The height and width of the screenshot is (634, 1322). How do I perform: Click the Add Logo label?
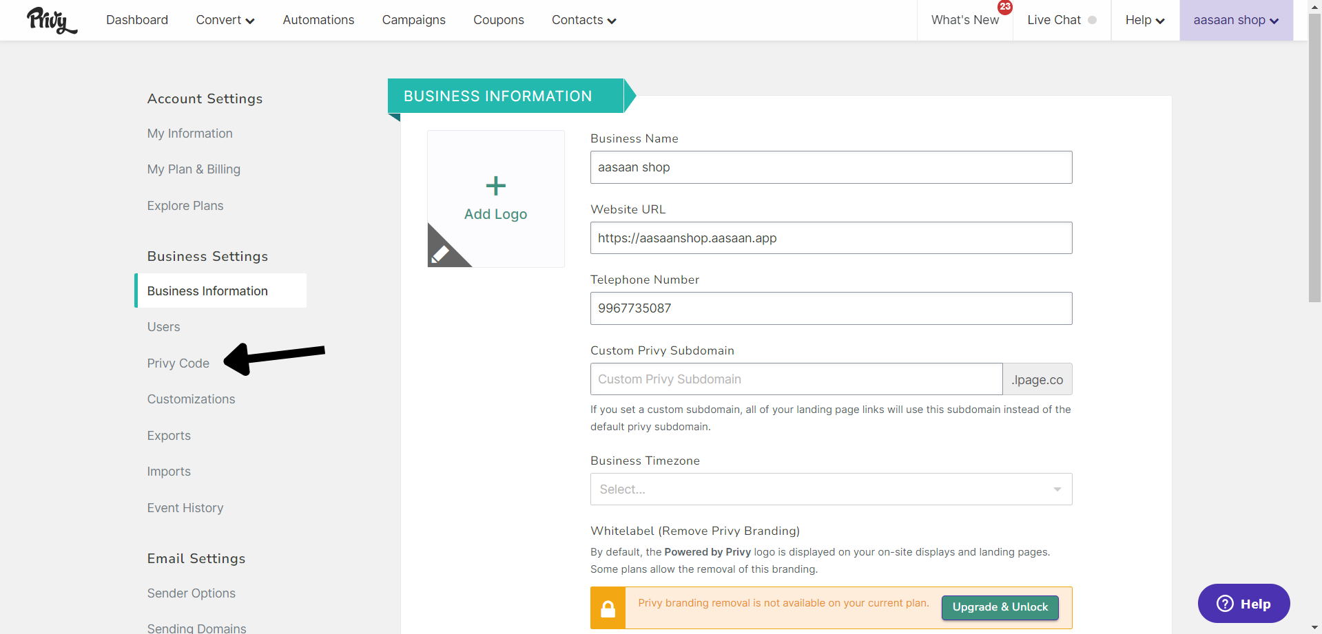(x=495, y=214)
